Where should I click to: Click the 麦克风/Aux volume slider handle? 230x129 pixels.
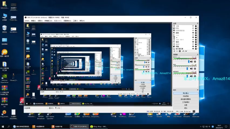(189, 62)
